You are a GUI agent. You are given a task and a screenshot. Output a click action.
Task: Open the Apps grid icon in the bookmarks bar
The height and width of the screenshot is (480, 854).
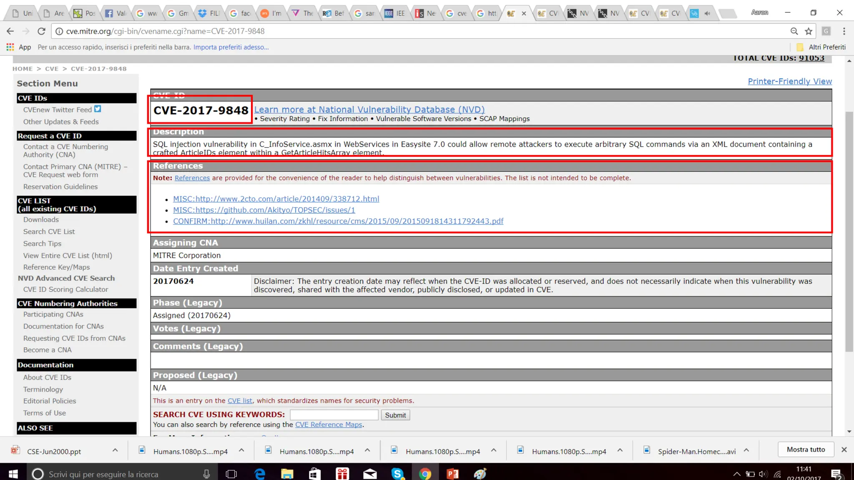[x=10, y=47]
